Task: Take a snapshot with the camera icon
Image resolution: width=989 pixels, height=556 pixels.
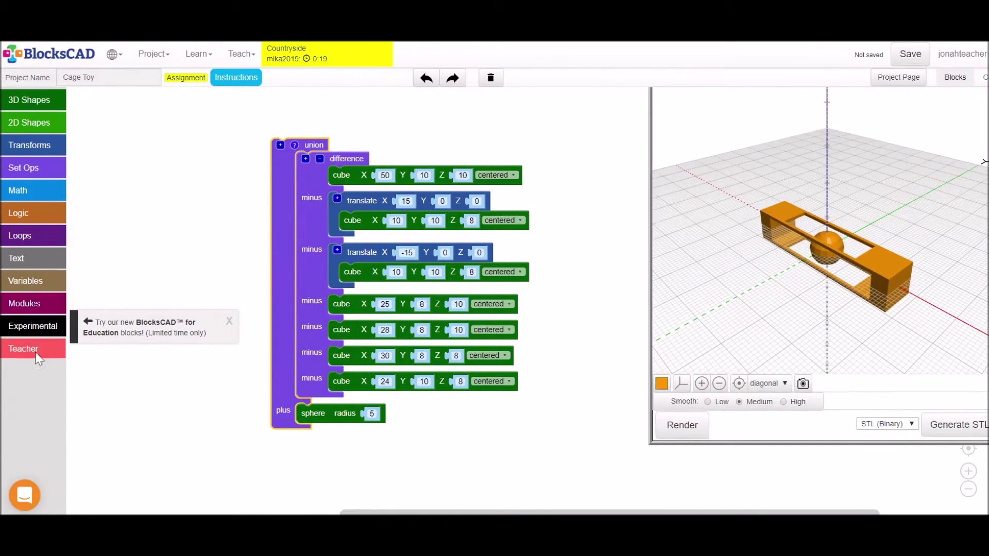Action: coord(803,383)
